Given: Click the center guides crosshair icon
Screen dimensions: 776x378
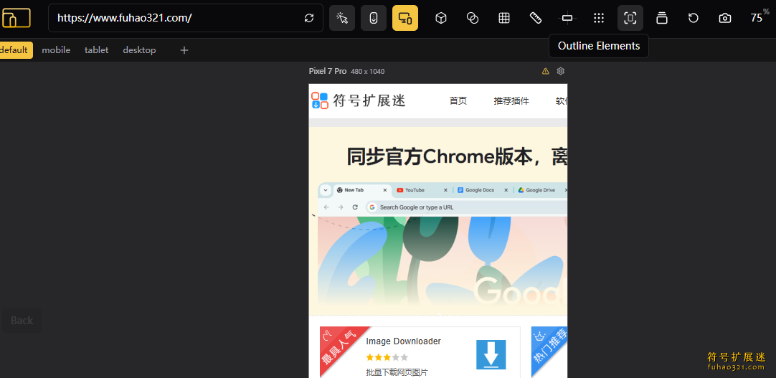Looking at the screenshot, I should coord(567,19).
